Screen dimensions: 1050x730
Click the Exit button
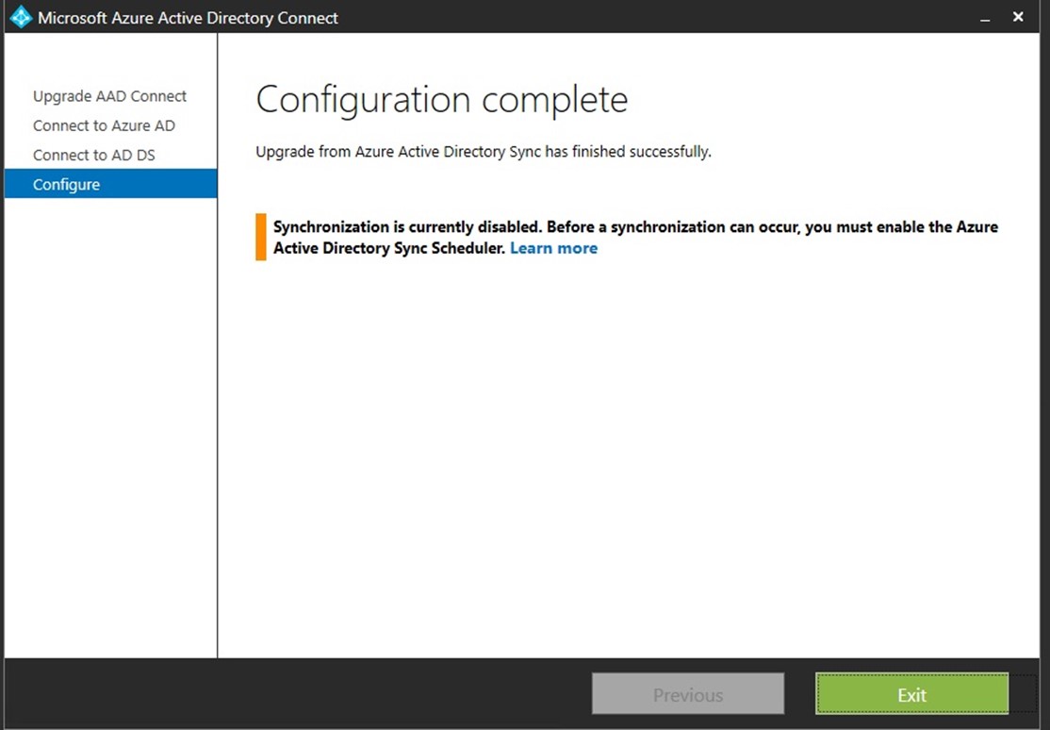click(912, 694)
